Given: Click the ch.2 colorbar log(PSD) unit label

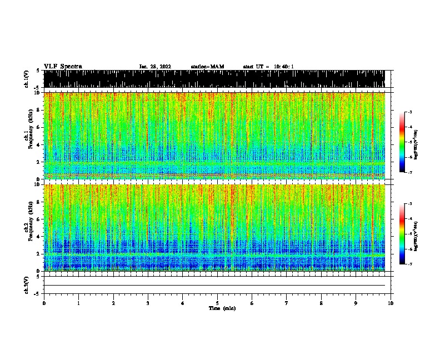Looking at the screenshot, I should coord(416,237).
